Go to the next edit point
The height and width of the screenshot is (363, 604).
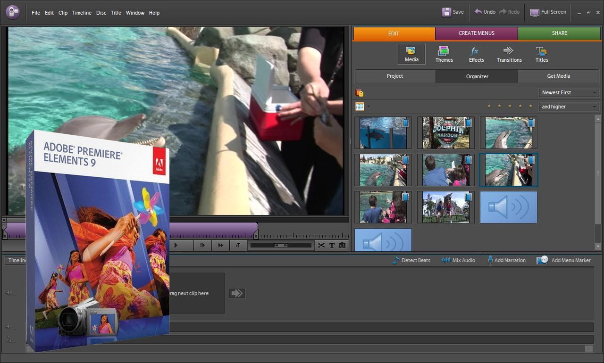coord(238,245)
